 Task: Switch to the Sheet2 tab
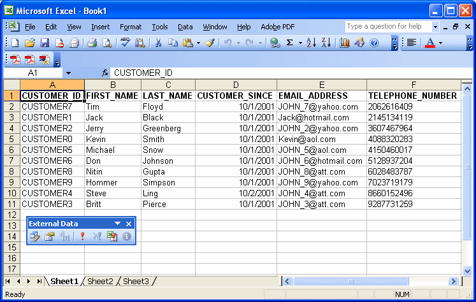point(100,282)
